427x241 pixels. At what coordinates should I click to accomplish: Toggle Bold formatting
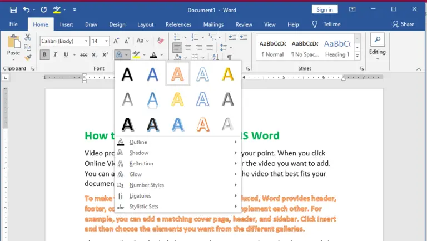tap(44, 54)
